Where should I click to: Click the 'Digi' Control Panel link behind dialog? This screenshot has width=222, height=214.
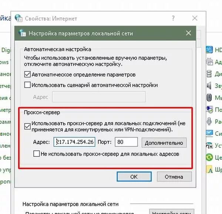coord(6,50)
